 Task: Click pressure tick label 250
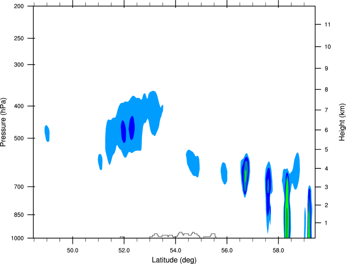19,38
